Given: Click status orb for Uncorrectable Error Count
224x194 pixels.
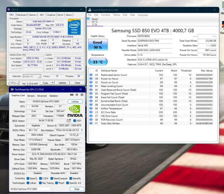Looking at the screenshot, I should [91, 105].
